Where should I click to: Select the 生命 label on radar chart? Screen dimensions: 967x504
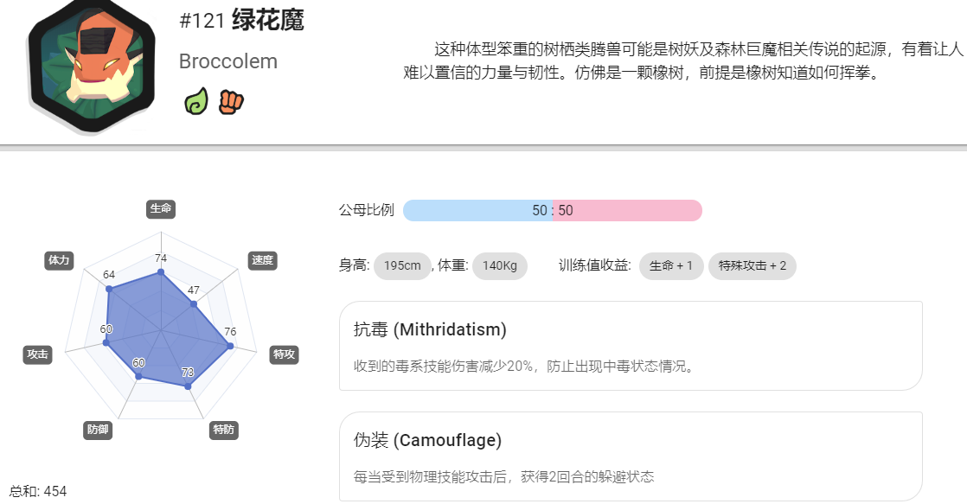(161, 209)
